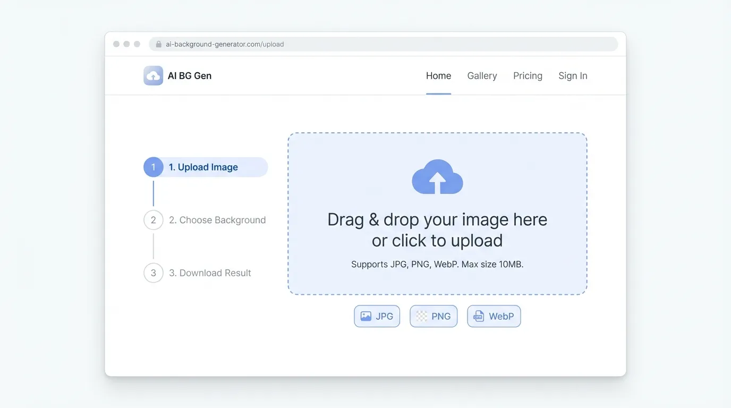Click the large cloud upload icon
Viewport: 731px width, 408px height.
437,177
